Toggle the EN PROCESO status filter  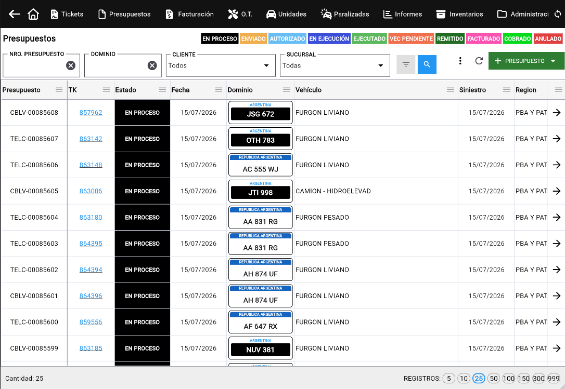pos(220,39)
